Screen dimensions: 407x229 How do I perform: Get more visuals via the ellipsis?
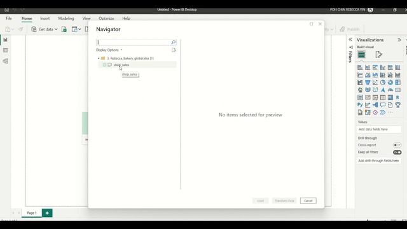click(390, 113)
